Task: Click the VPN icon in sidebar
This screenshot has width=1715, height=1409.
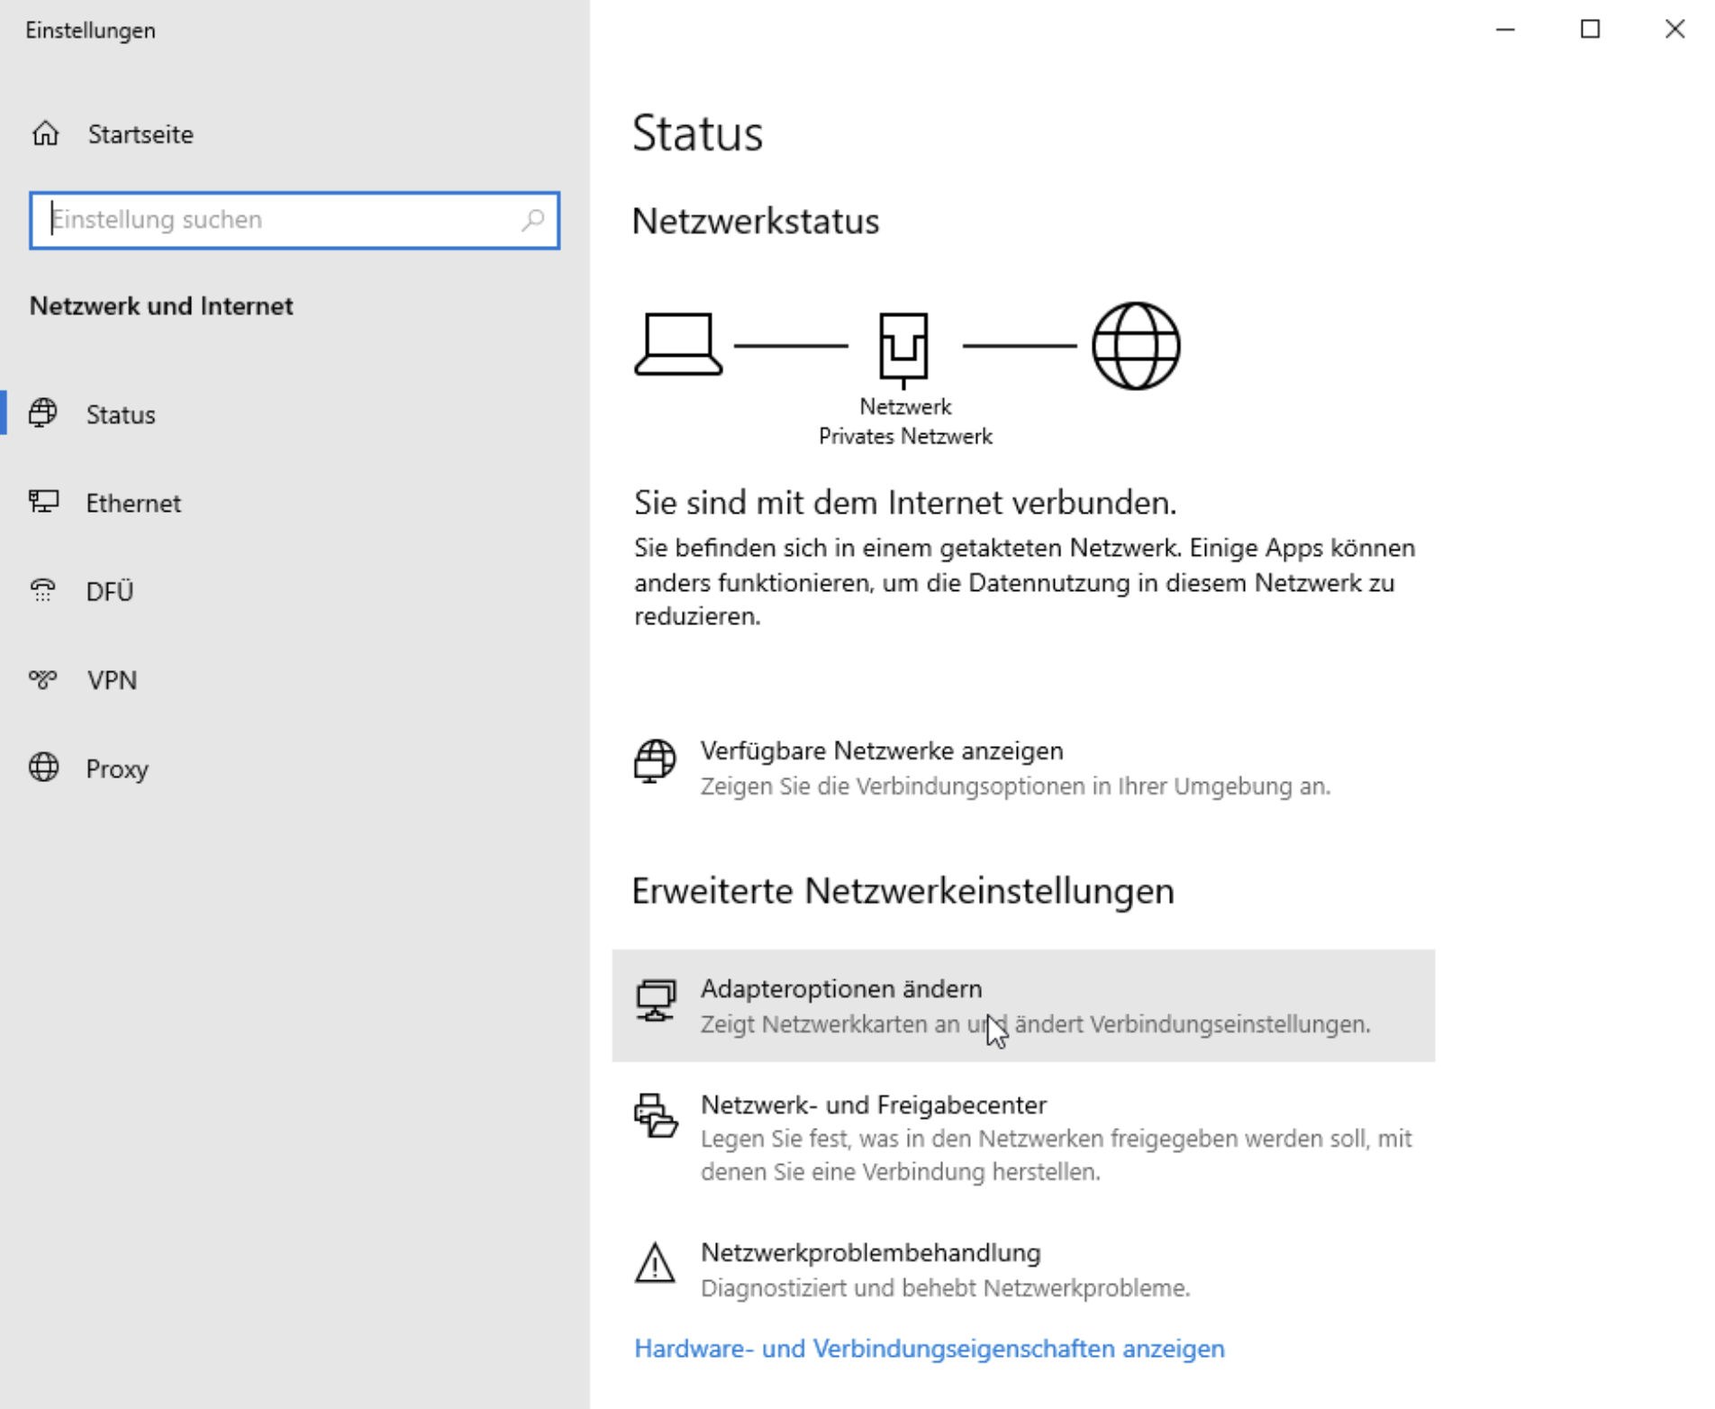Action: click(x=43, y=678)
